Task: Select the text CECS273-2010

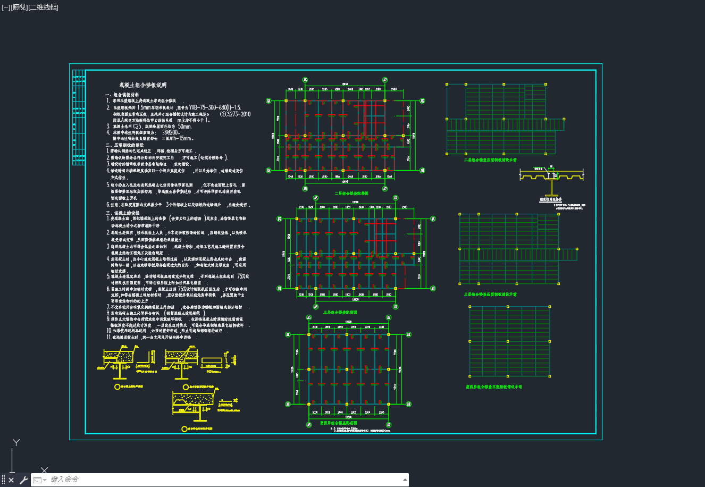Action: [235, 114]
